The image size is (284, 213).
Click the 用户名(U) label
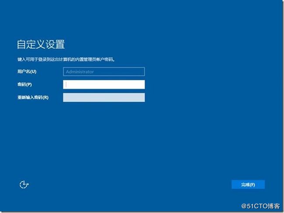point(27,72)
